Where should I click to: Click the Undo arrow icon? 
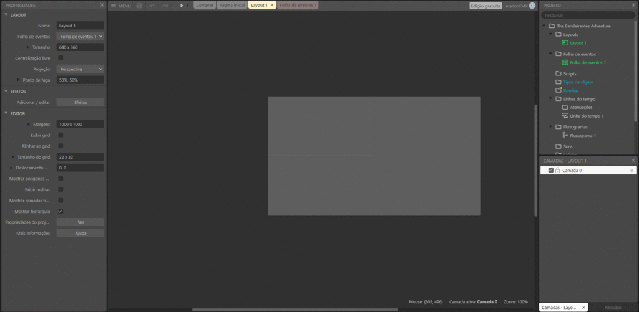coord(152,6)
